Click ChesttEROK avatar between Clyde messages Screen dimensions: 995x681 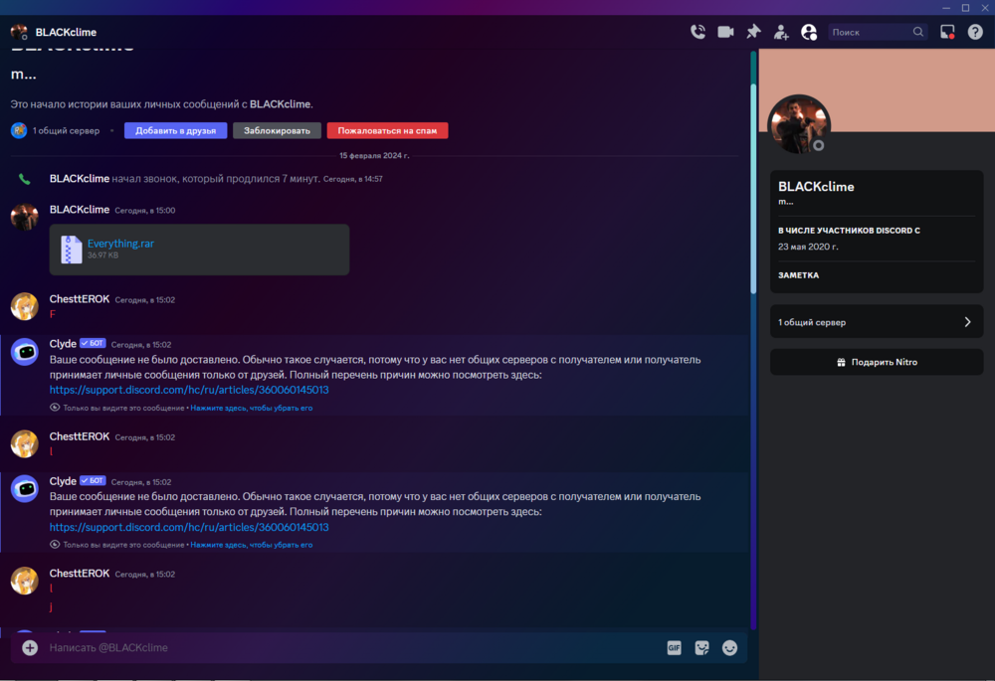coord(25,443)
